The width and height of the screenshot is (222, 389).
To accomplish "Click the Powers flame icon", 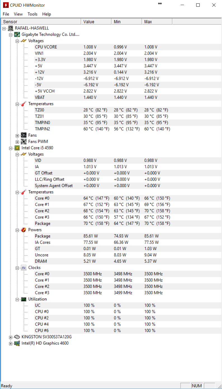I will point(24,230).
